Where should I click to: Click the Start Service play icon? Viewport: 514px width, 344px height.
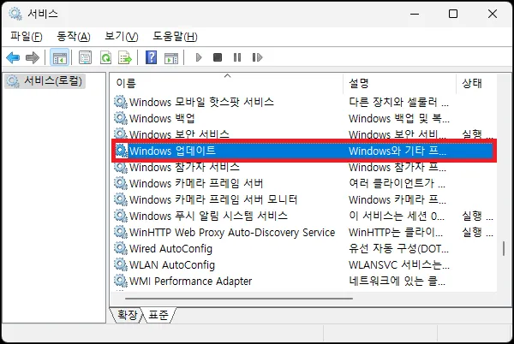pos(199,57)
